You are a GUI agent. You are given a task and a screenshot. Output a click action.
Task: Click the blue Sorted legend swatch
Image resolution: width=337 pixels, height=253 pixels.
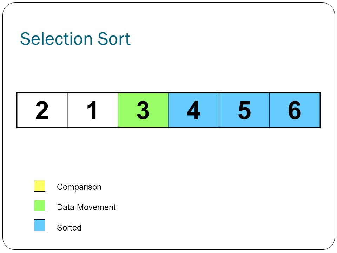(40, 225)
